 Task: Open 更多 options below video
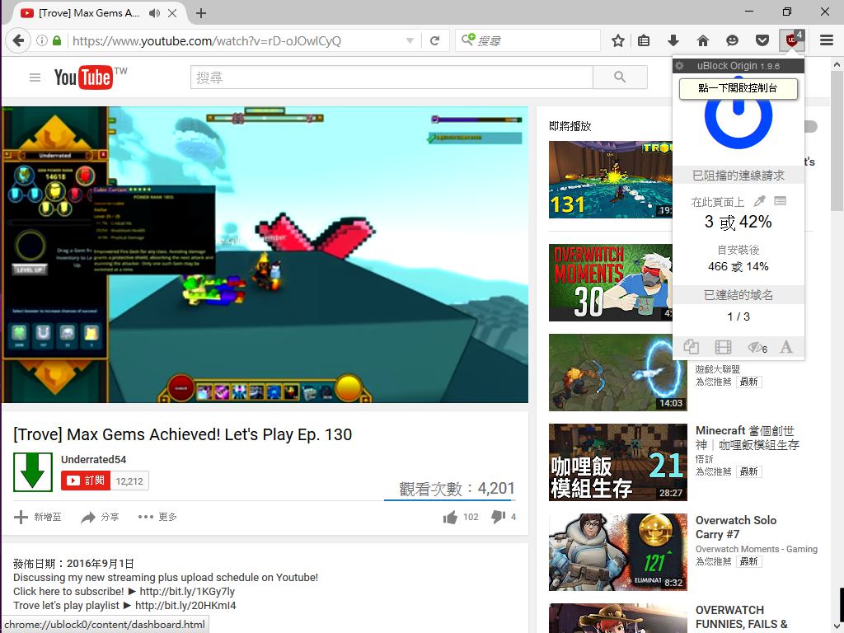point(157,517)
